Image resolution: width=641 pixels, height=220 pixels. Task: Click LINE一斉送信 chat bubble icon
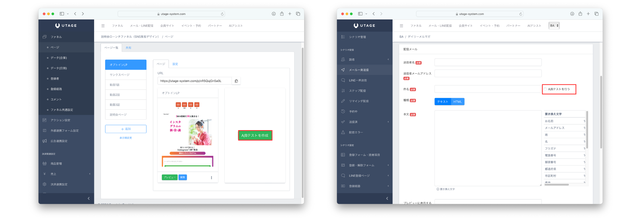343,80
